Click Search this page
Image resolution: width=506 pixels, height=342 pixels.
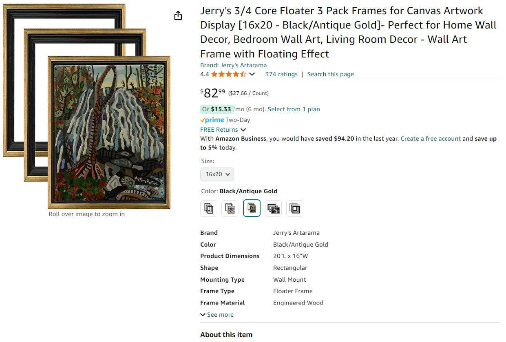pos(330,74)
